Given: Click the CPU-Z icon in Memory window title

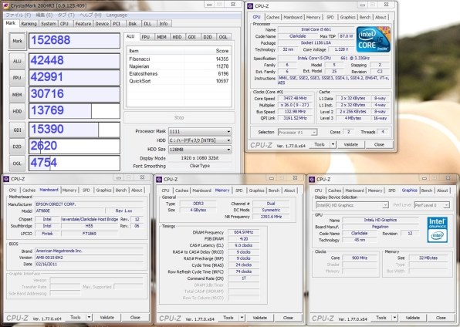Looking at the screenshot, I should click(x=159, y=179).
